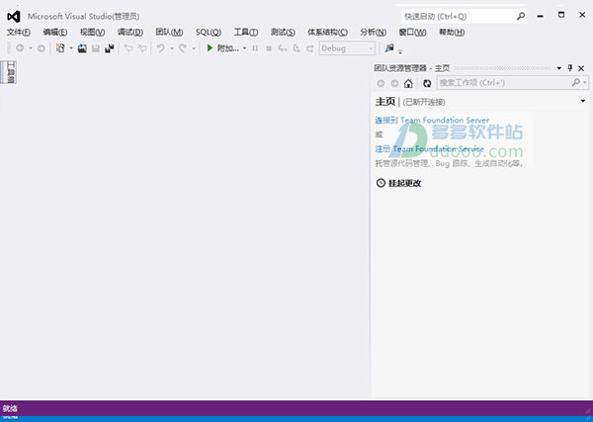Click the Save toolbar icon
Screen dimensions: 593x422
pyautogui.click(x=96, y=48)
